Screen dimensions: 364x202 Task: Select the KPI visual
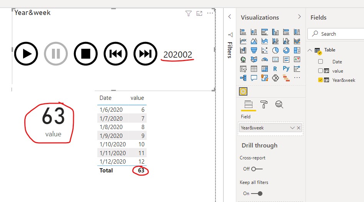[297, 60]
